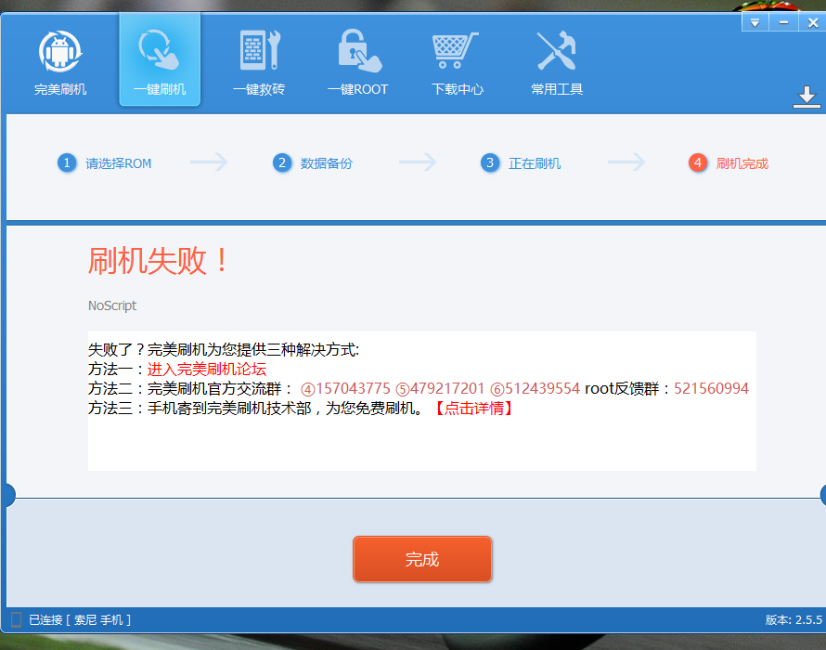Image resolution: width=826 pixels, height=650 pixels.
Task: Click the 【点击详情】 link
Action: pos(473,408)
